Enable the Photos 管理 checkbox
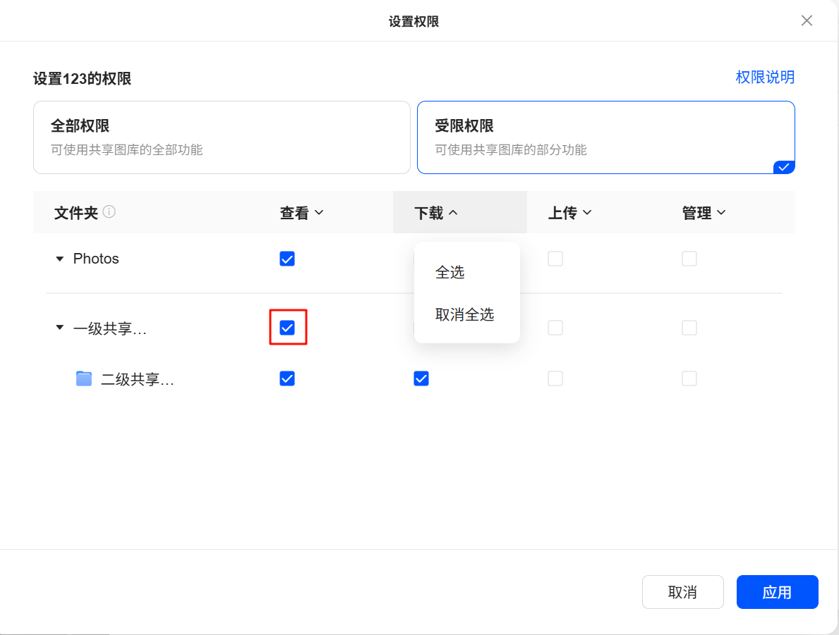Viewport: 839px width, 635px height. point(689,259)
